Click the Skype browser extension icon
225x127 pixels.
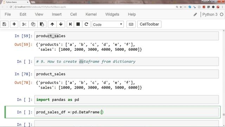click(190, 7)
